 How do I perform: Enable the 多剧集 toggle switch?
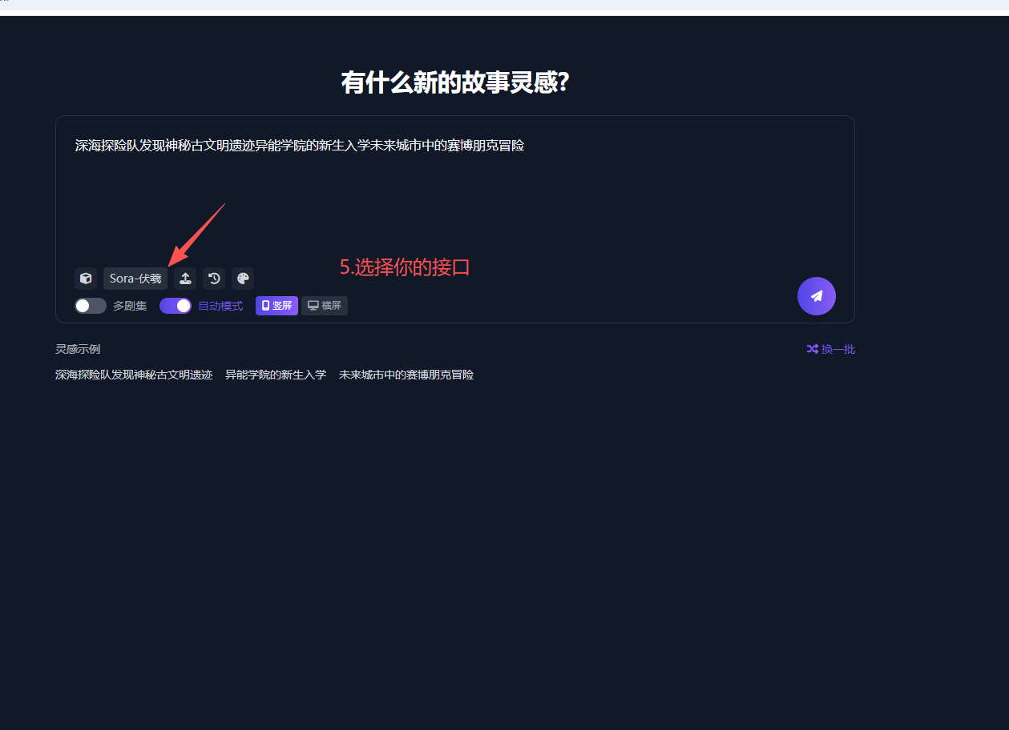[90, 306]
